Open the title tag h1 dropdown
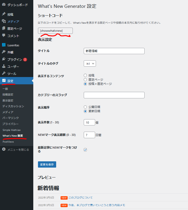 point(90,63)
